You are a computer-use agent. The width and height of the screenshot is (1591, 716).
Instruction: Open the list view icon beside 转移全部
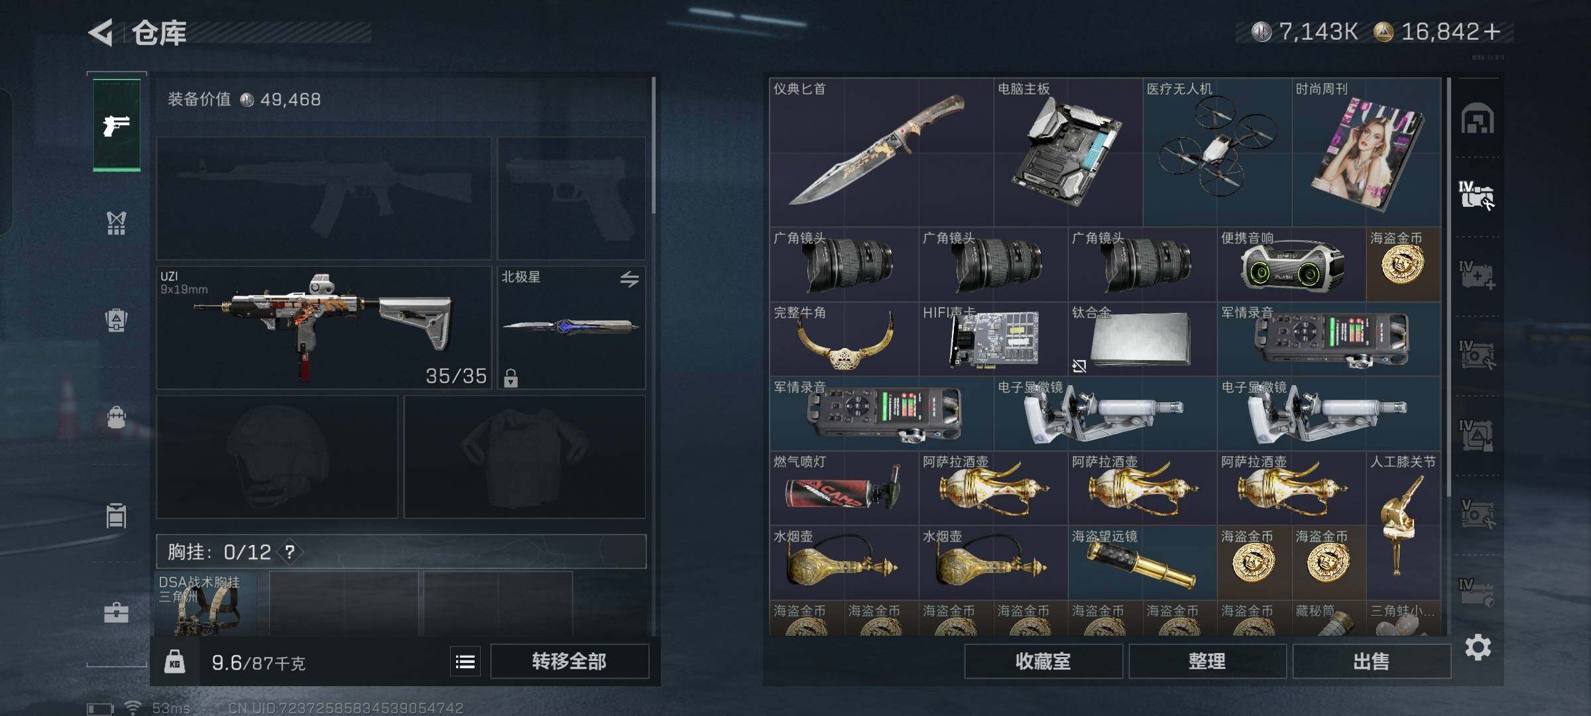coord(465,661)
